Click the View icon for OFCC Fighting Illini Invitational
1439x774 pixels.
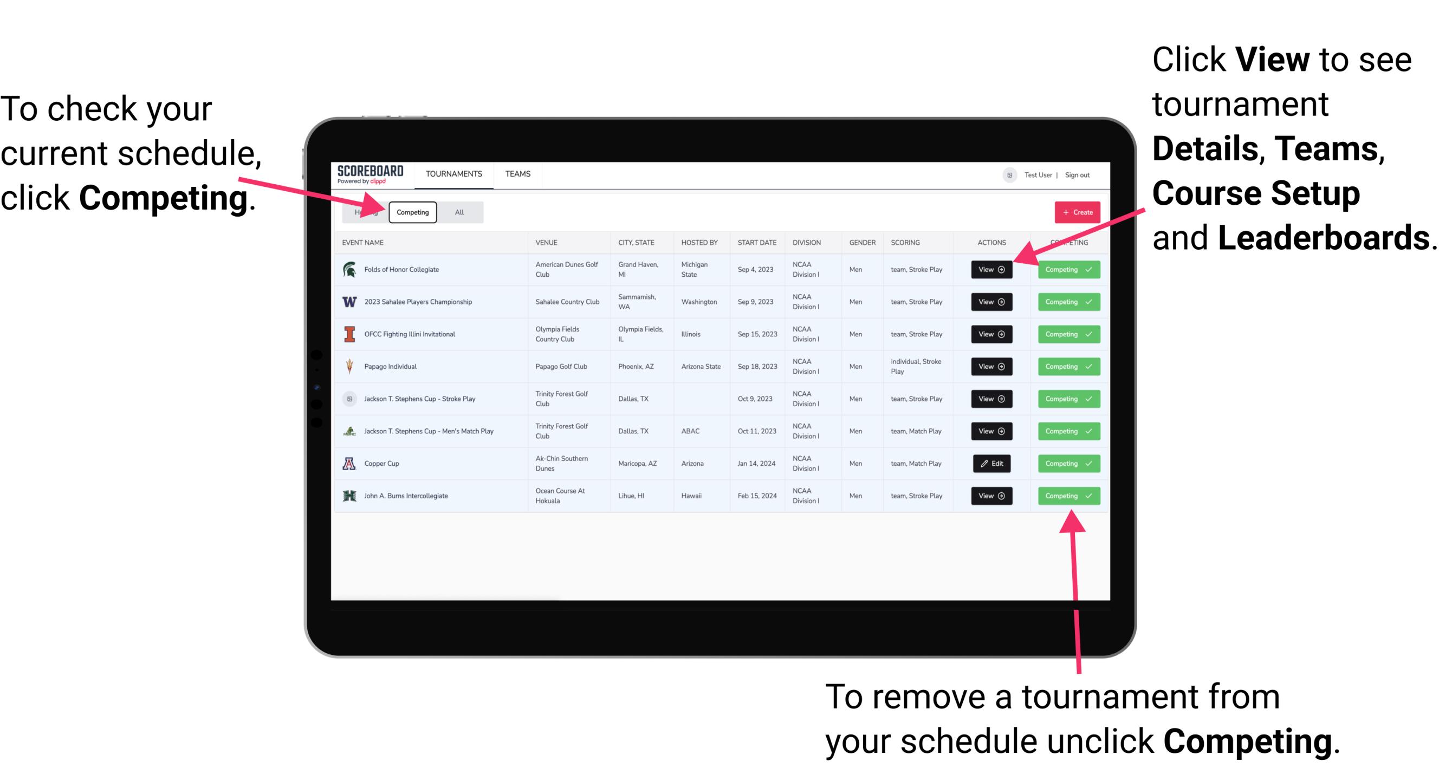tap(990, 334)
